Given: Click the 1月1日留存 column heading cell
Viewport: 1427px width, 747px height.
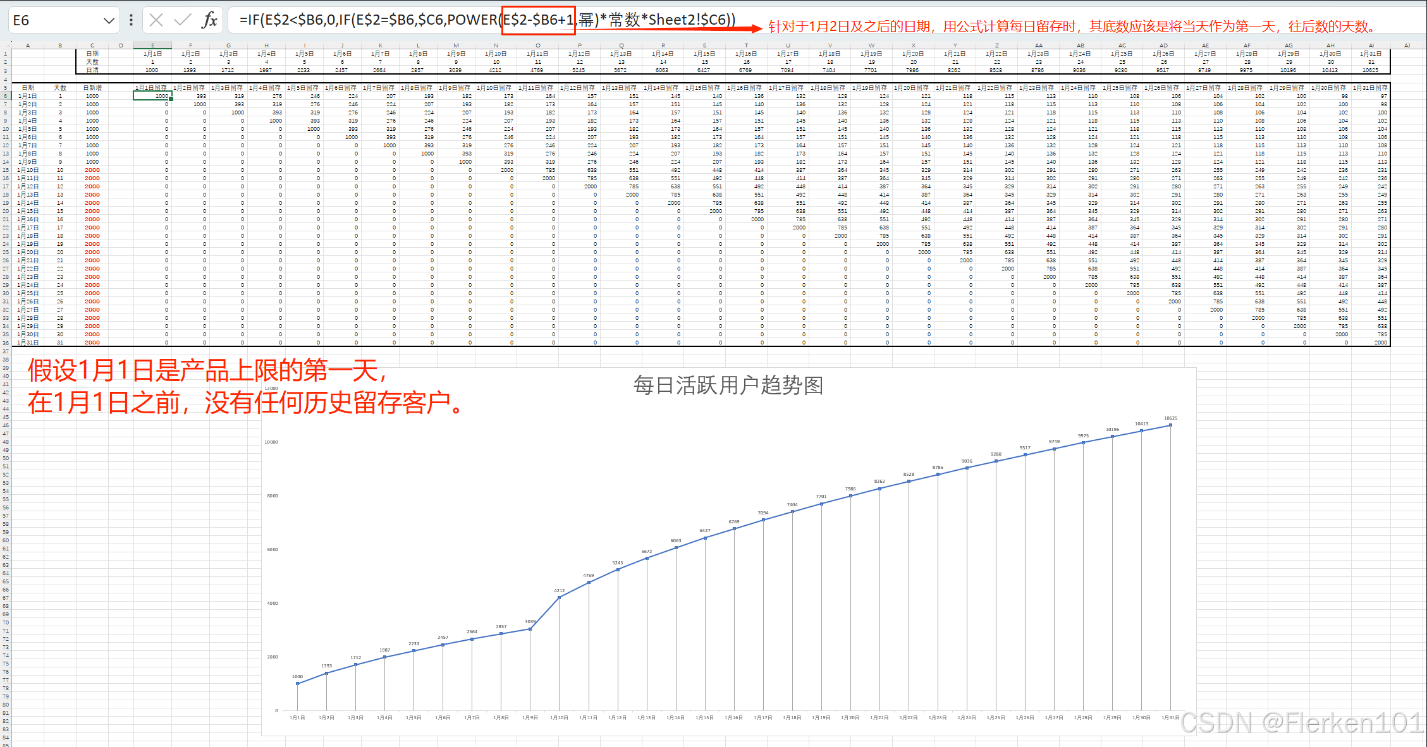Looking at the screenshot, I should [x=152, y=88].
